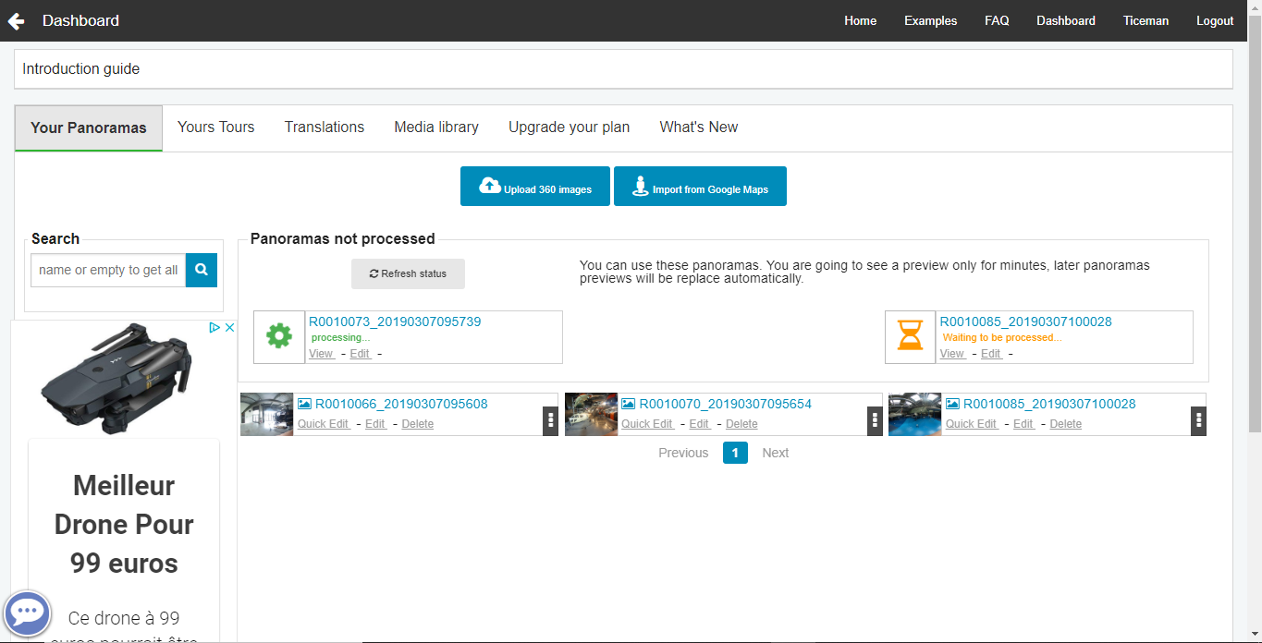1262x643 pixels.
Task: Click Quick Edit for R0010070_20190307095654
Action: coord(647,424)
